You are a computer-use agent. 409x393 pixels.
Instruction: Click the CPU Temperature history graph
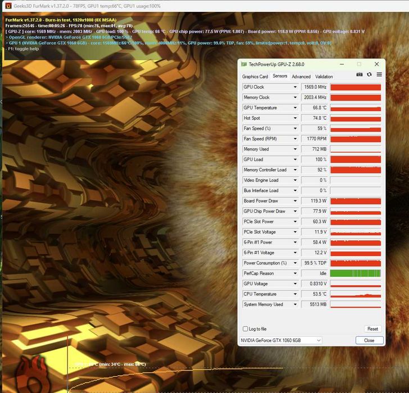[x=356, y=294]
